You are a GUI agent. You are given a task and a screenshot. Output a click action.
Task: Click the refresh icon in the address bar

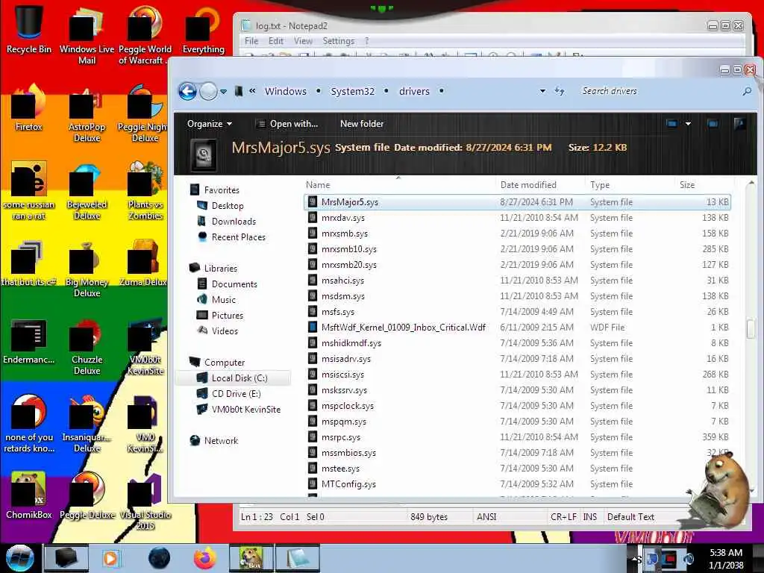pyautogui.click(x=560, y=91)
